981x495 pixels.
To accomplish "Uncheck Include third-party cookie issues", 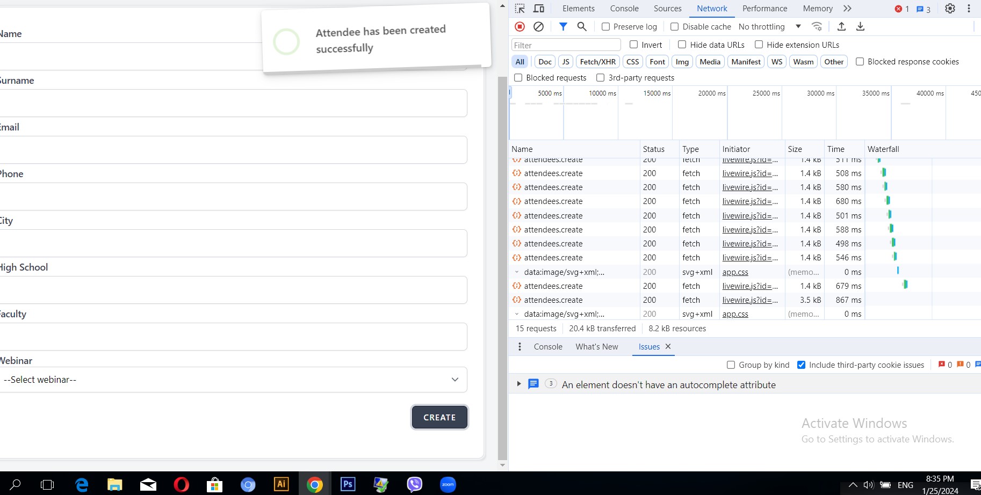I will coord(801,365).
